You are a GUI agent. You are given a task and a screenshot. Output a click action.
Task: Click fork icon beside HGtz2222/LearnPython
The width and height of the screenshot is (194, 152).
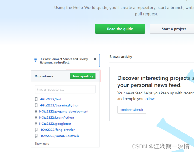[36, 118]
